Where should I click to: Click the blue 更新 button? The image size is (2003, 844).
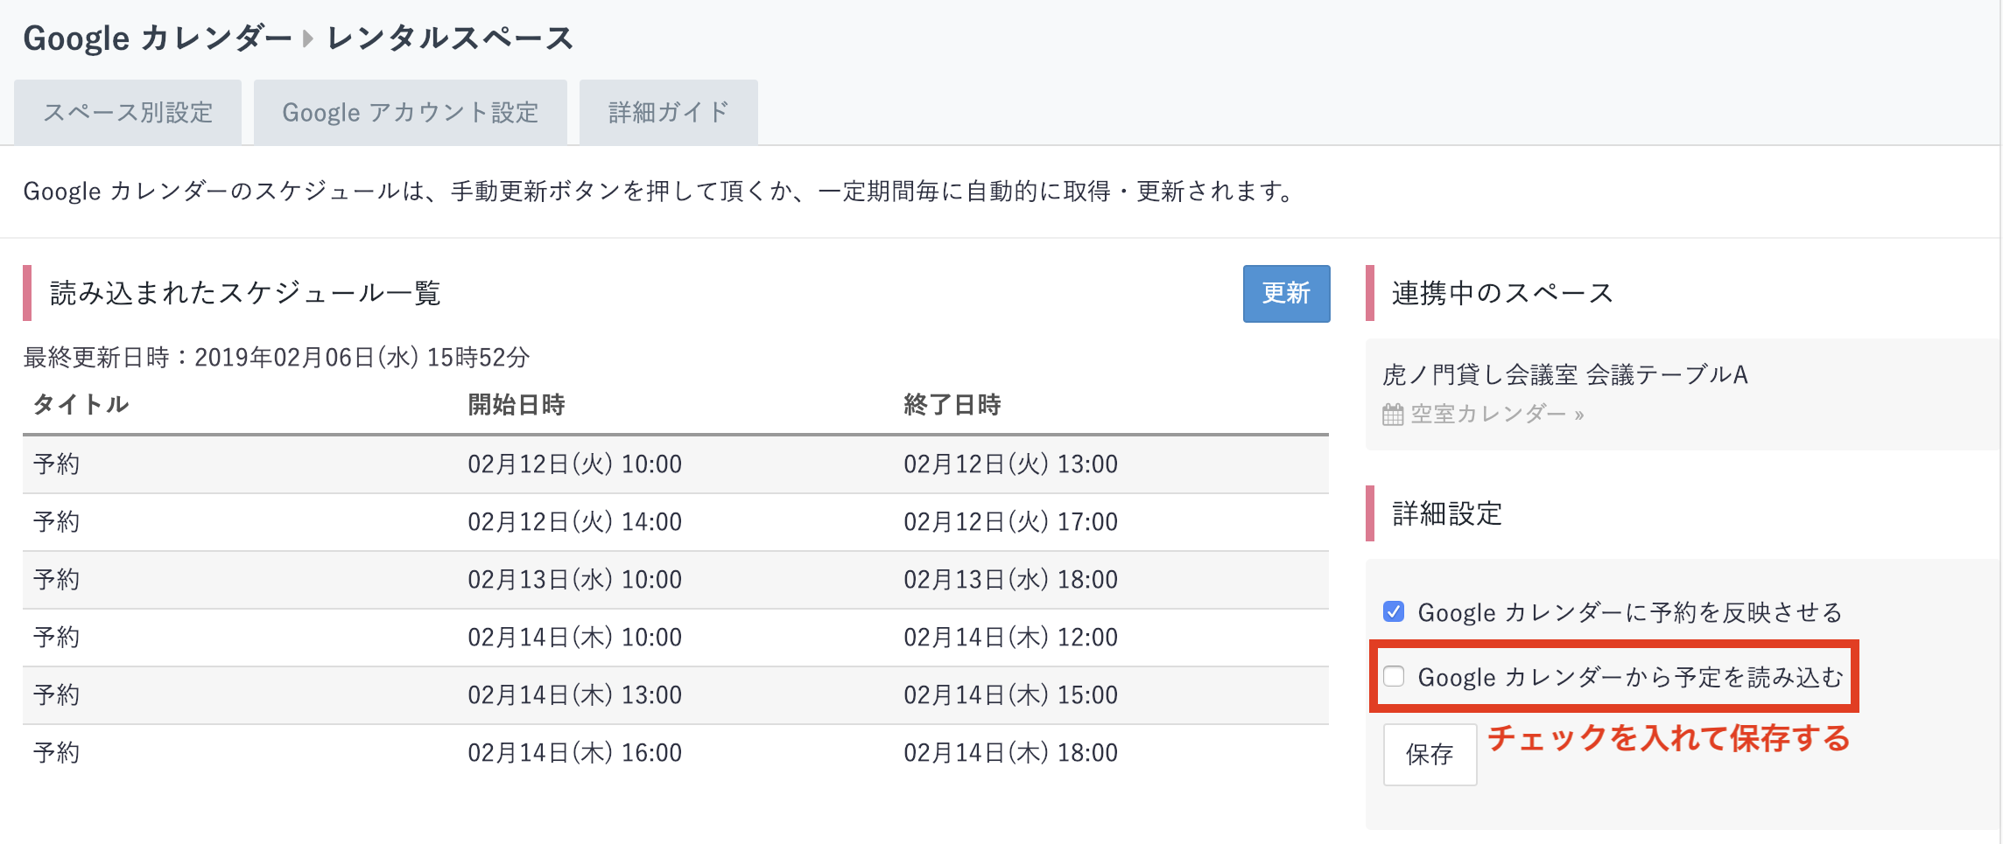tap(1286, 293)
